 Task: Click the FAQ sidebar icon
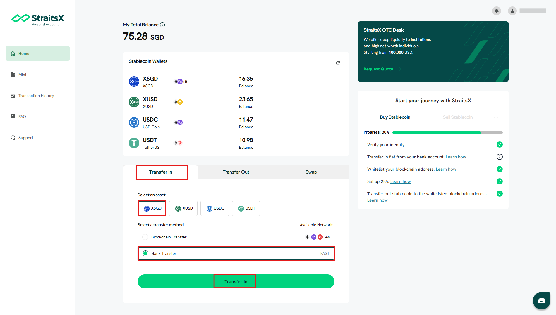(13, 117)
